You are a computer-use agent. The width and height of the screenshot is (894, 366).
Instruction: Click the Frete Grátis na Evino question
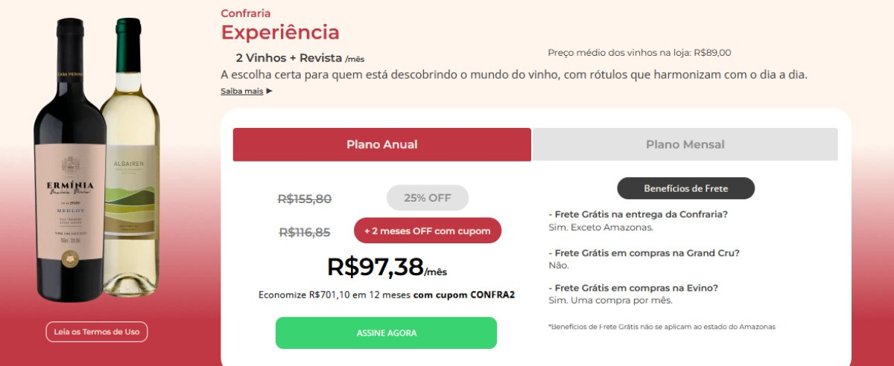click(x=638, y=288)
